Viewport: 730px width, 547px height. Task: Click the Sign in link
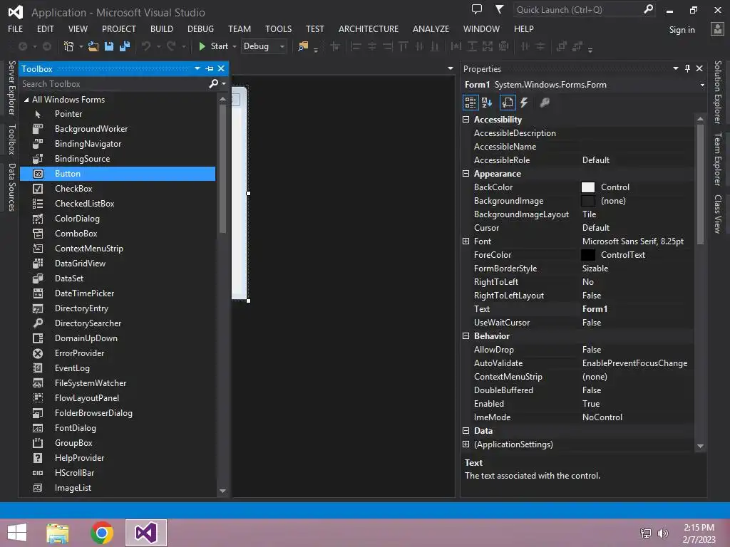[x=682, y=30]
